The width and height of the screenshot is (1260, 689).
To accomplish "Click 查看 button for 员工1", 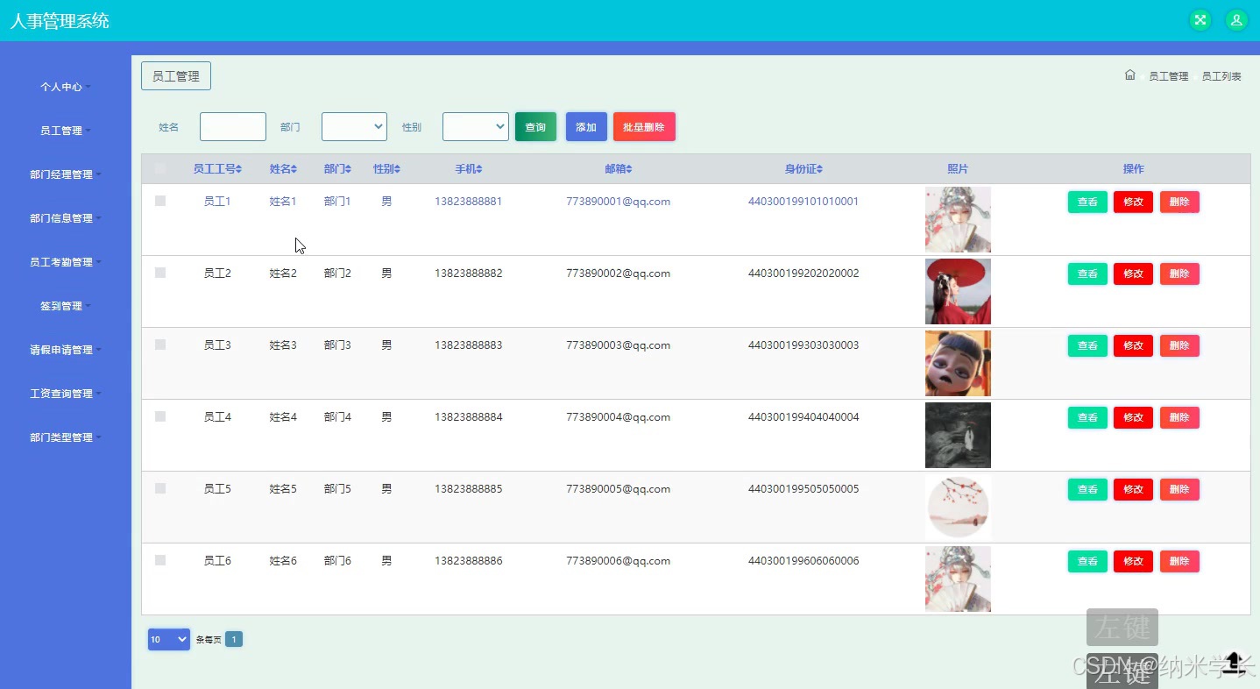I will click(x=1087, y=202).
